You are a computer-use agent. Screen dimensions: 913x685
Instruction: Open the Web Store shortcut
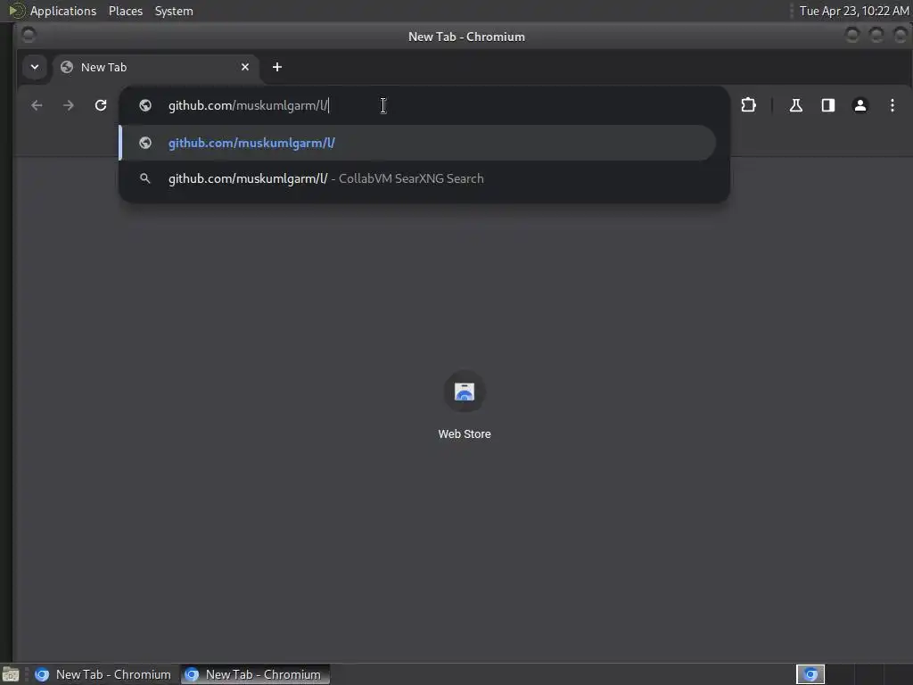465,406
